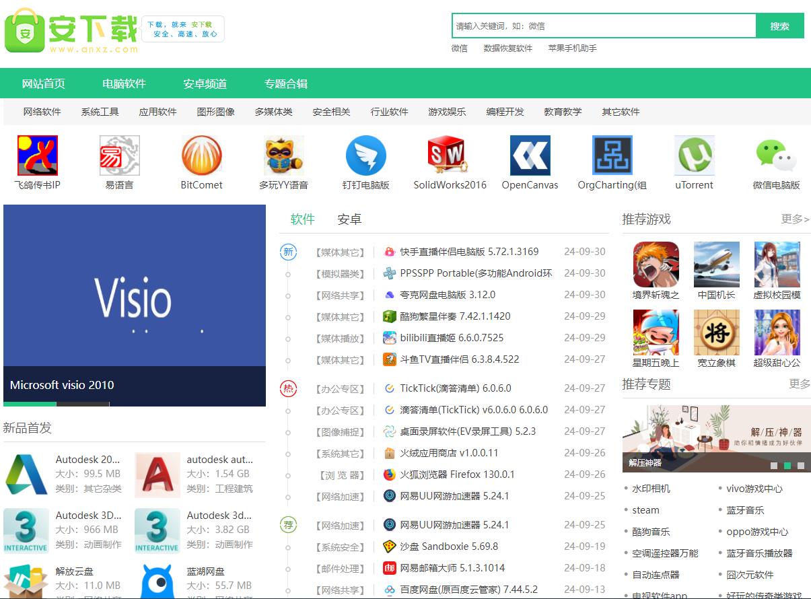Click the uTorrent green icon
Image resolution: width=811 pixels, height=599 pixels.
coord(695,155)
